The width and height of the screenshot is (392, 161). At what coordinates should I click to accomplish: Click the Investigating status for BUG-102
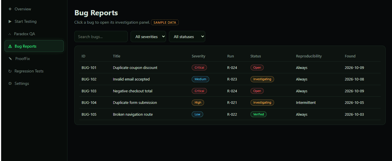click(x=262, y=79)
